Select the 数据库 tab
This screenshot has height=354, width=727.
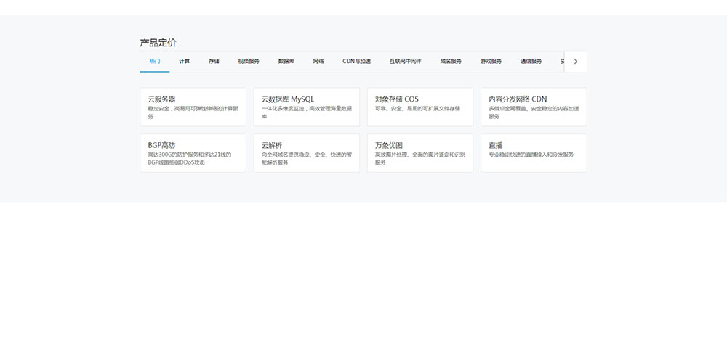[286, 62]
